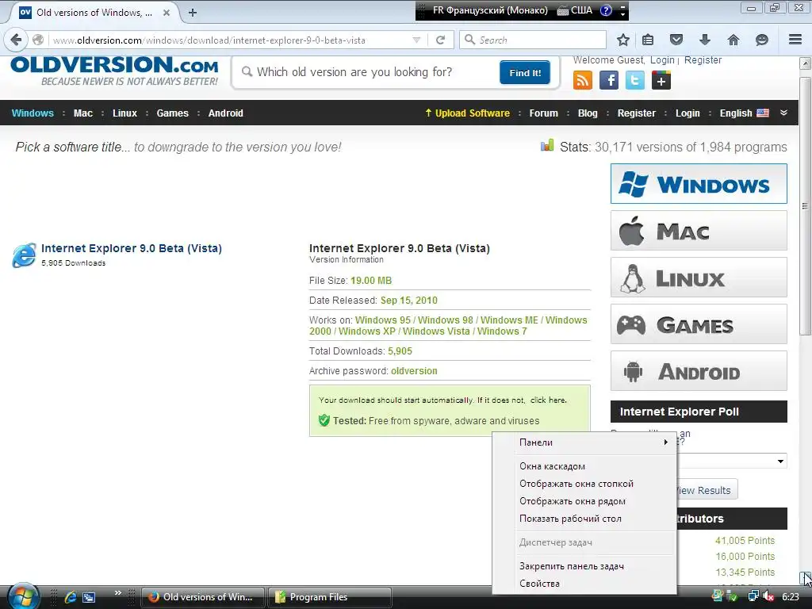
Task: Click the page vertical scrollbar thumb
Action: (x=805, y=206)
